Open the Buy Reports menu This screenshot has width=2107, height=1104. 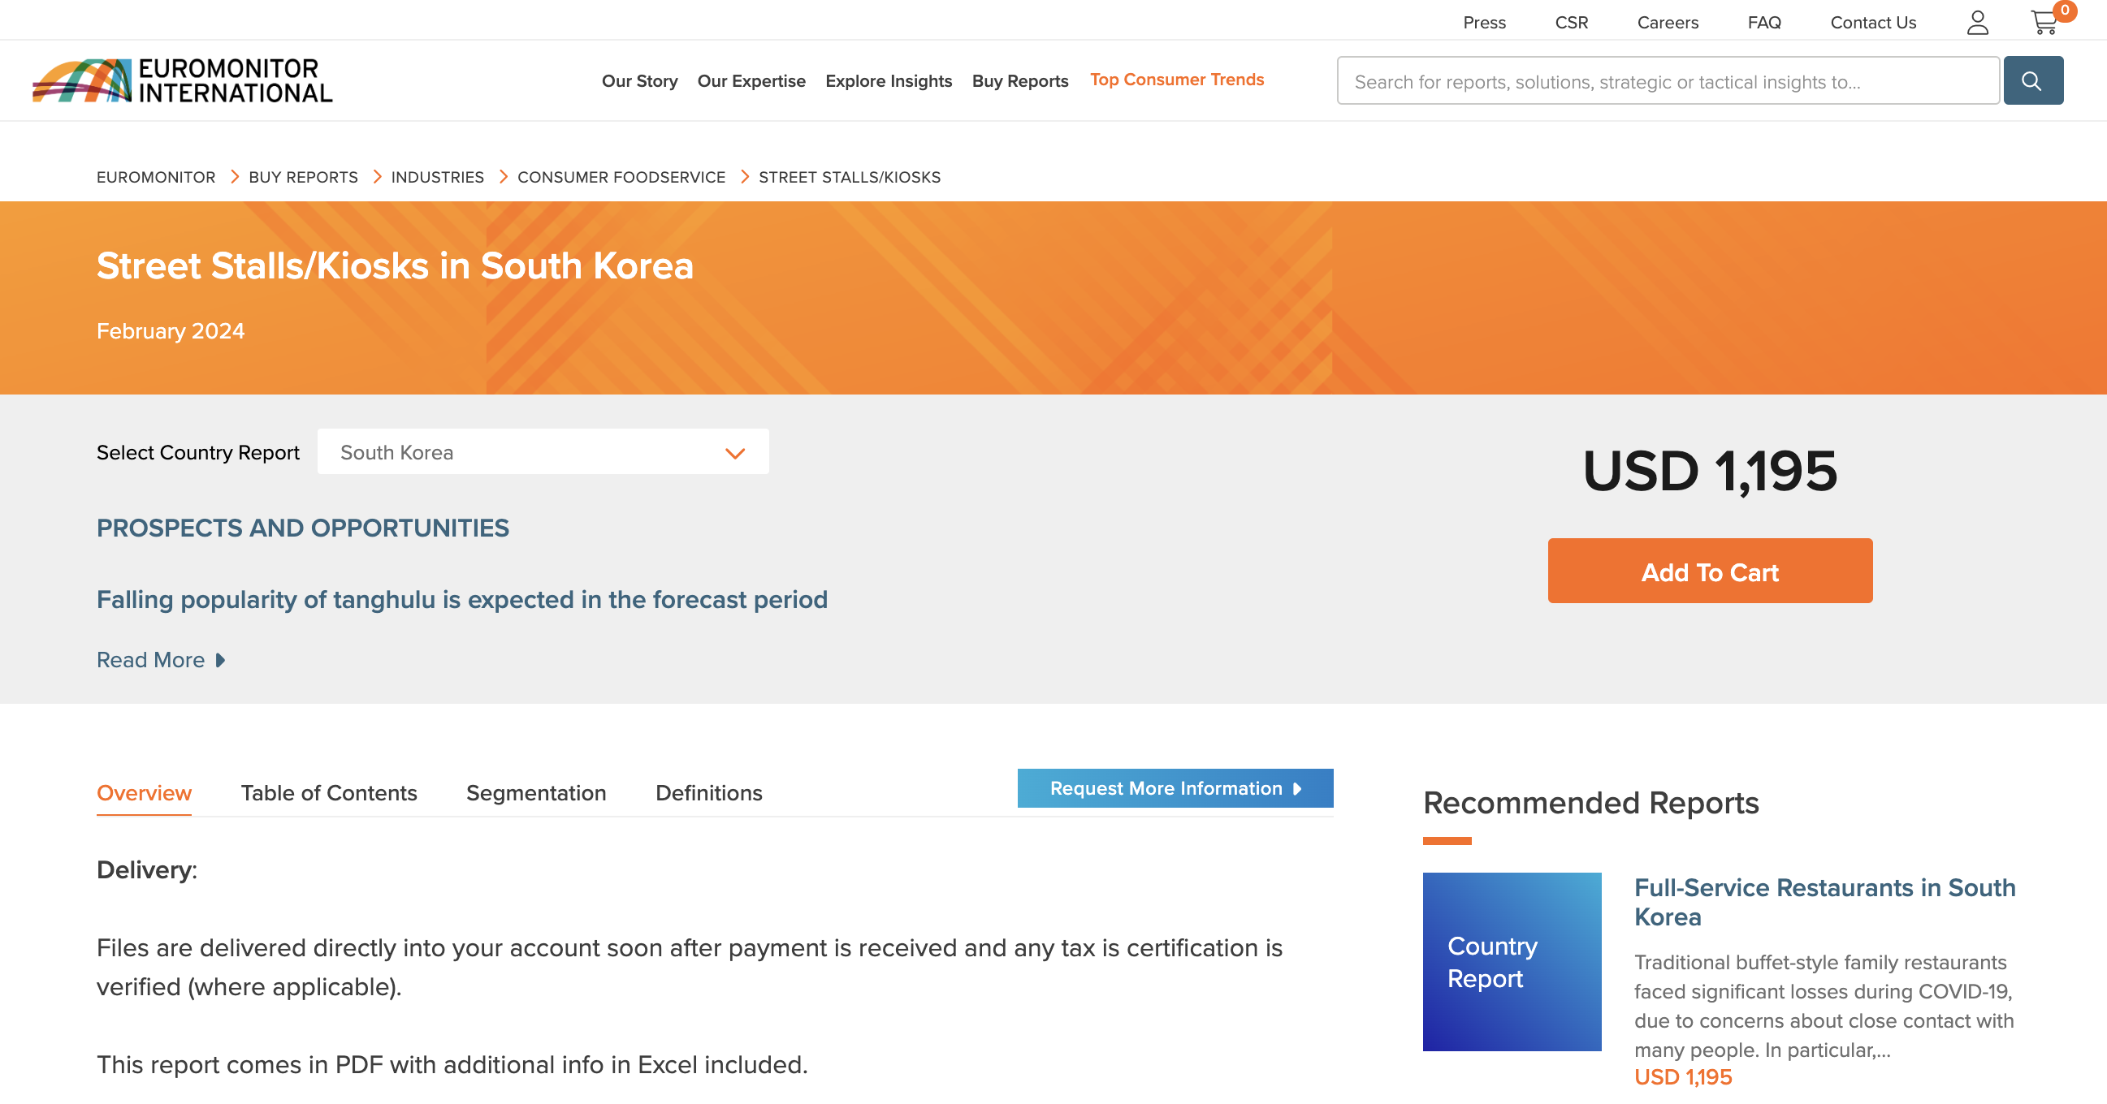tap(1019, 81)
